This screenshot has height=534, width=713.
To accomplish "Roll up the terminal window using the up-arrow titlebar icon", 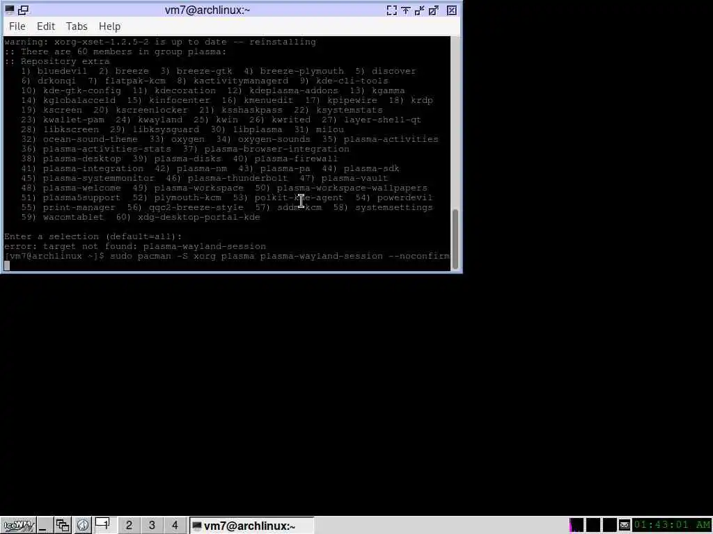I will click(406, 10).
